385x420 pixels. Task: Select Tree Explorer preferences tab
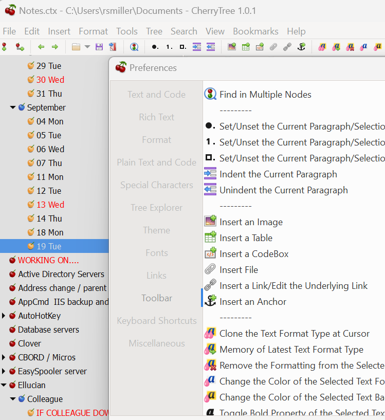coord(156,208)
